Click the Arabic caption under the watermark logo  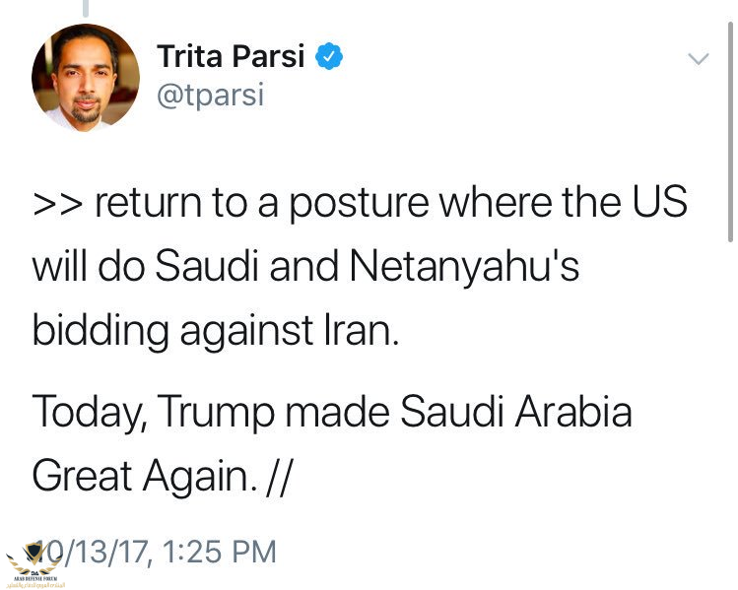pos(35,585)
